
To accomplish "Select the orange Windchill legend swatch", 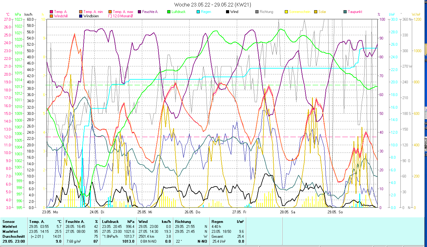I will point(51,16).
